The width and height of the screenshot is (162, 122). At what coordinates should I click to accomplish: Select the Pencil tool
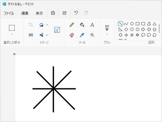pyautogui.click(x=72, y=25)
